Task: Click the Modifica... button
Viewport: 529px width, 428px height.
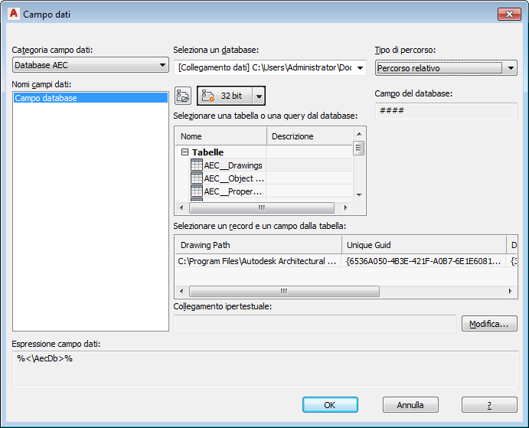Action: 489,324
